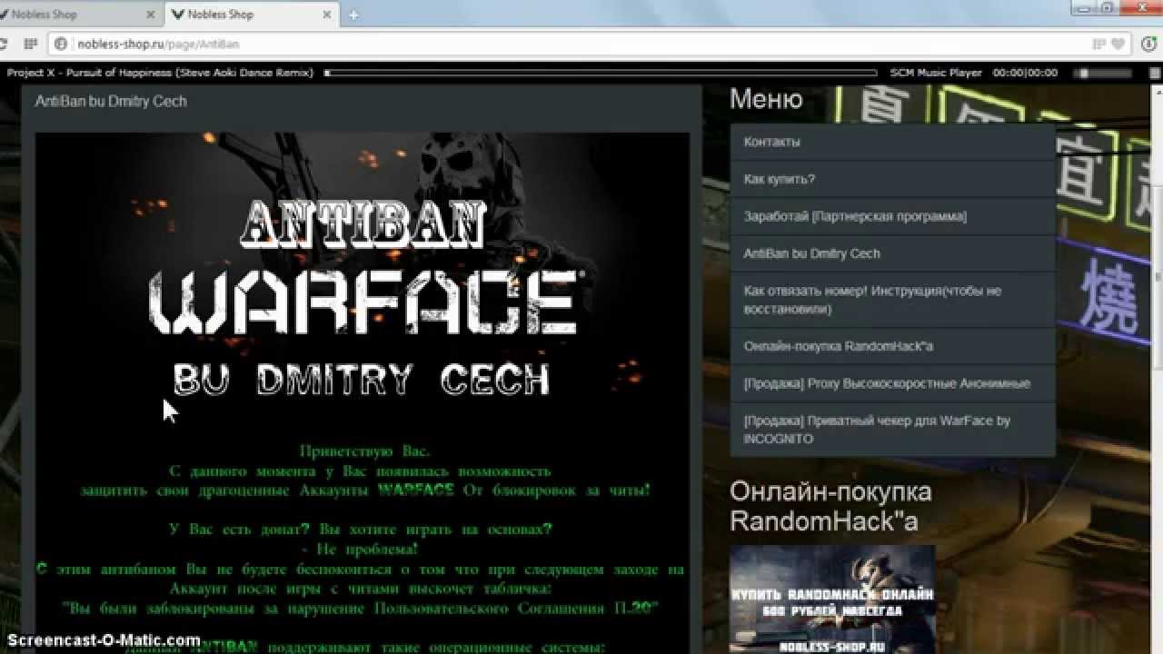Seek on the SCM Music Player progress bar
Image resolution: width=1163 pixels, height=654 pixels.
click(601, 73)
